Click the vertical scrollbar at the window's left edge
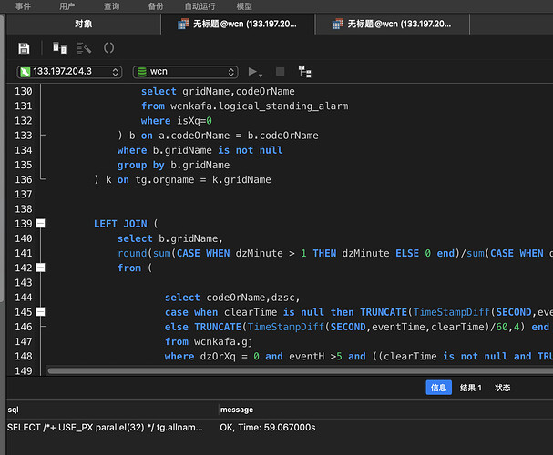 click(2, 158)
